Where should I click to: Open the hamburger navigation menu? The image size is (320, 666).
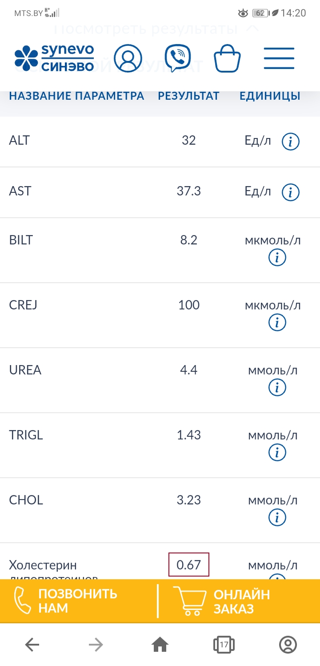(x=279, y=58)
